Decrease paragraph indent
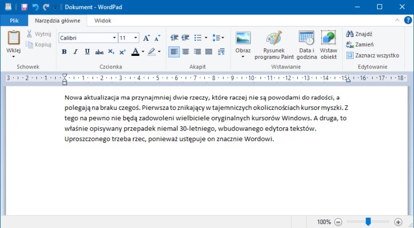Screen dimensions: 414x228 [174, 37]
